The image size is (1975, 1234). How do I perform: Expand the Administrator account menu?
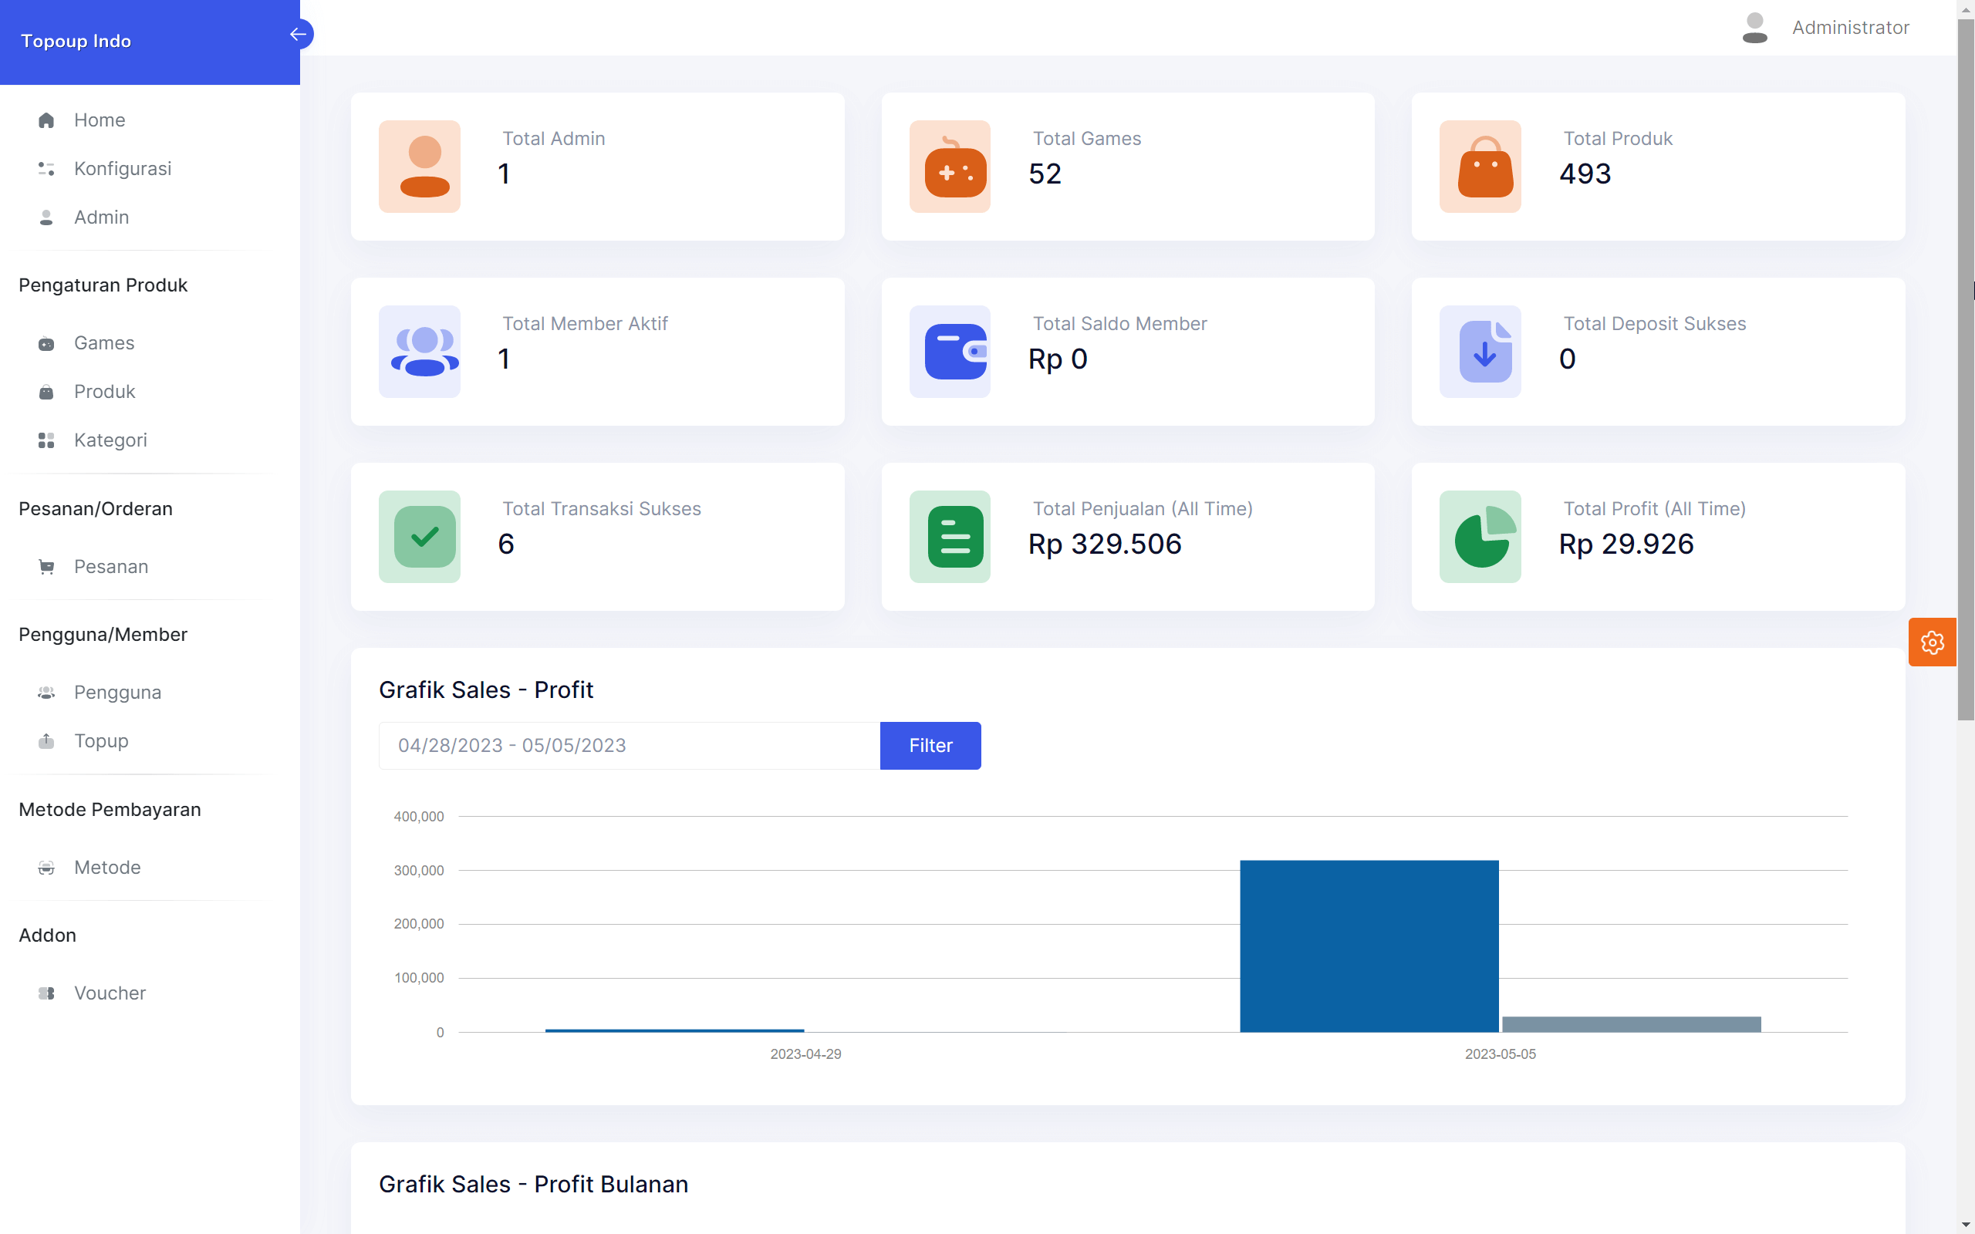pyautogui.click(x=1850, y=27)
